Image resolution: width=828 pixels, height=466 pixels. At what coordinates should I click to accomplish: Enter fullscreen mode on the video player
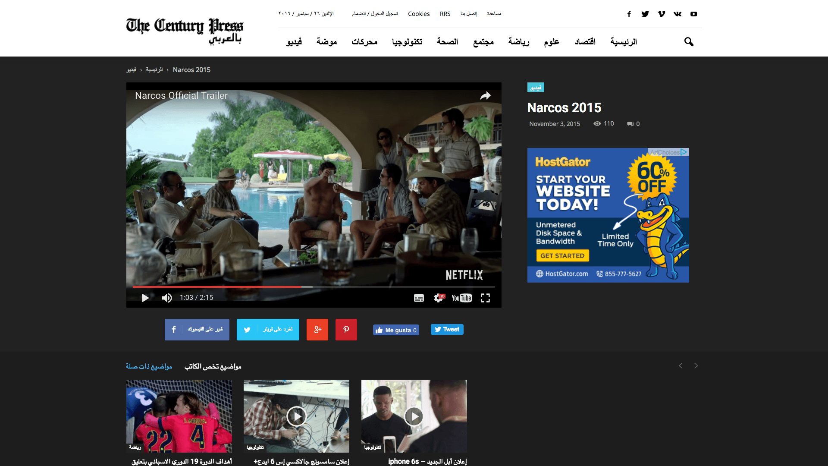pyautogui.click(x=485, y=298)
